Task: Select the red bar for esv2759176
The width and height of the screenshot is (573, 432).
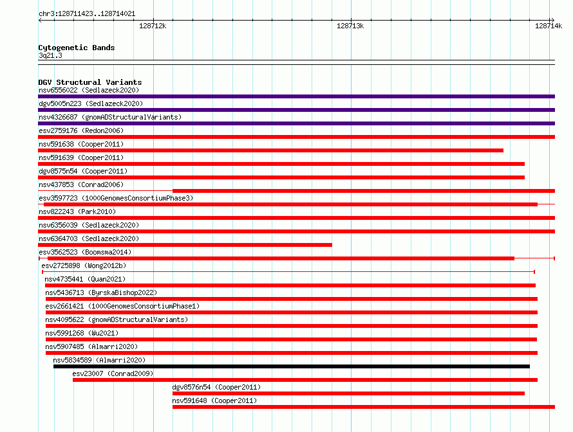Action: tap(296, 137)
